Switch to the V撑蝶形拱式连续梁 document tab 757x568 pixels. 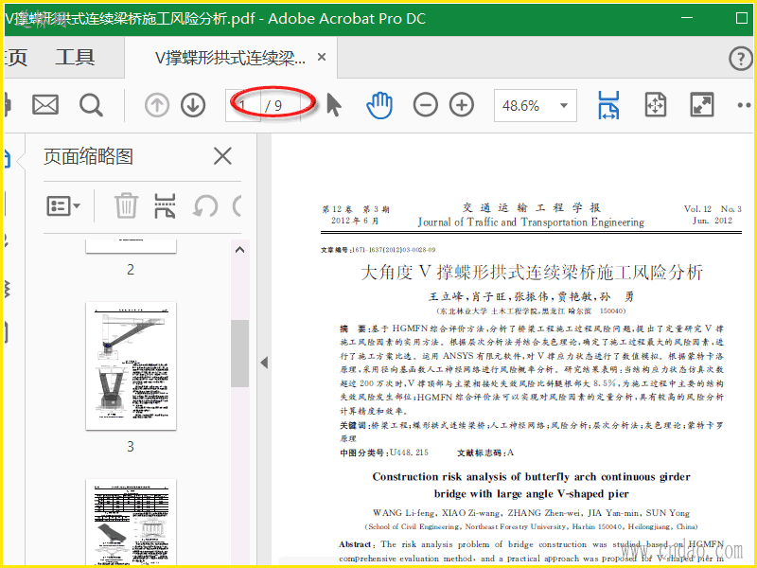click(230, 58)
